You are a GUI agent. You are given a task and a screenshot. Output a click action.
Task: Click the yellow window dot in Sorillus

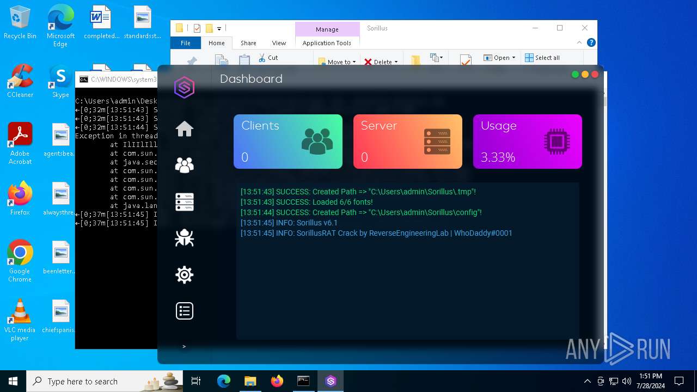[x=585, y=75]
